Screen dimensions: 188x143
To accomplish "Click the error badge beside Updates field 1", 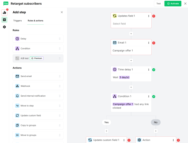I will (x=154, y=16).
